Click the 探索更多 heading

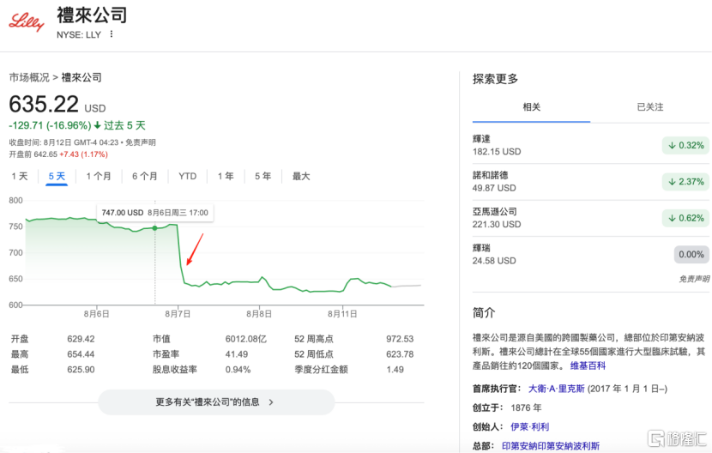(x=496, y=79)
